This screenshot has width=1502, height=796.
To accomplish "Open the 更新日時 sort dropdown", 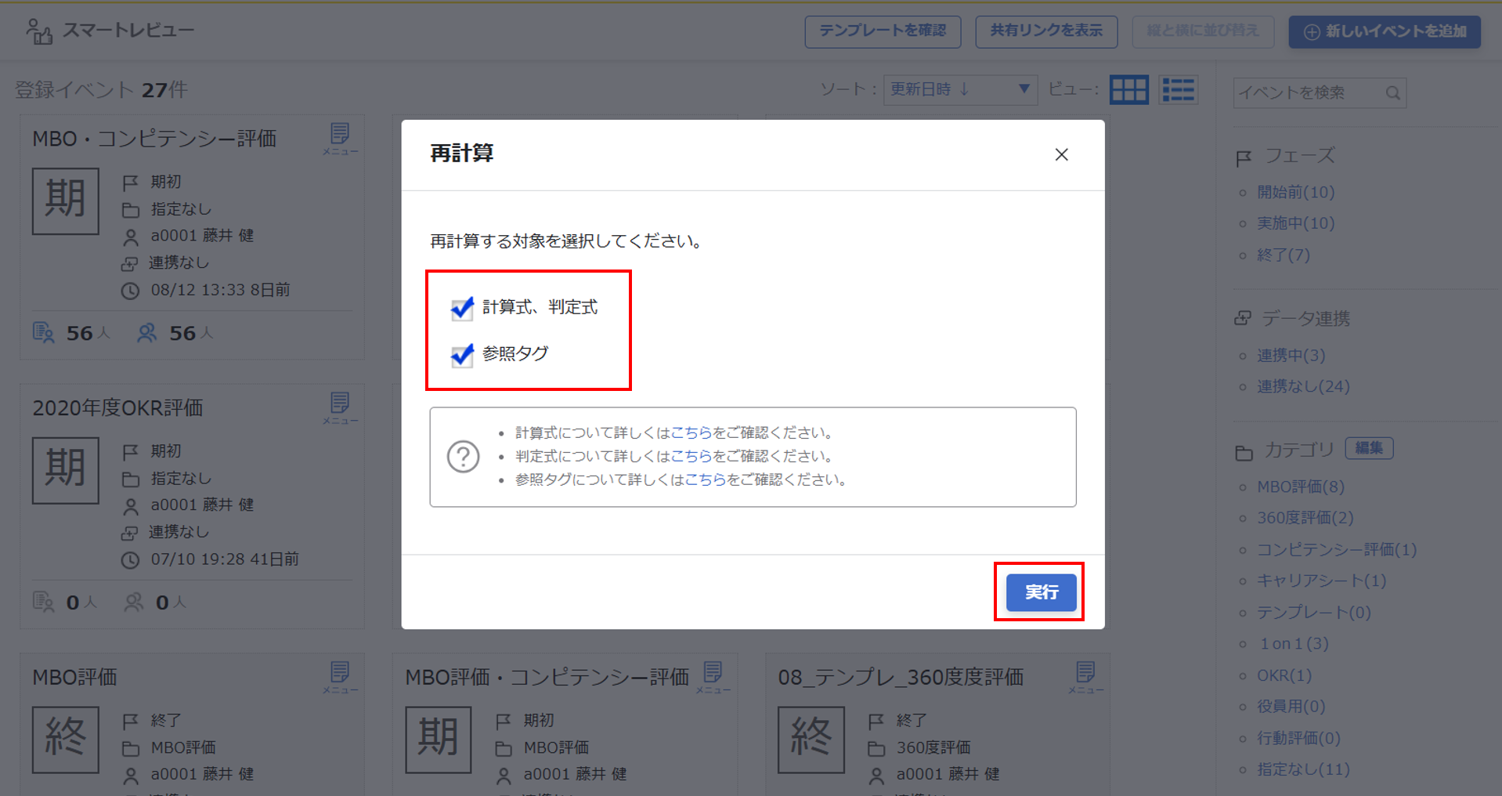I will click(x=960, y=89).
